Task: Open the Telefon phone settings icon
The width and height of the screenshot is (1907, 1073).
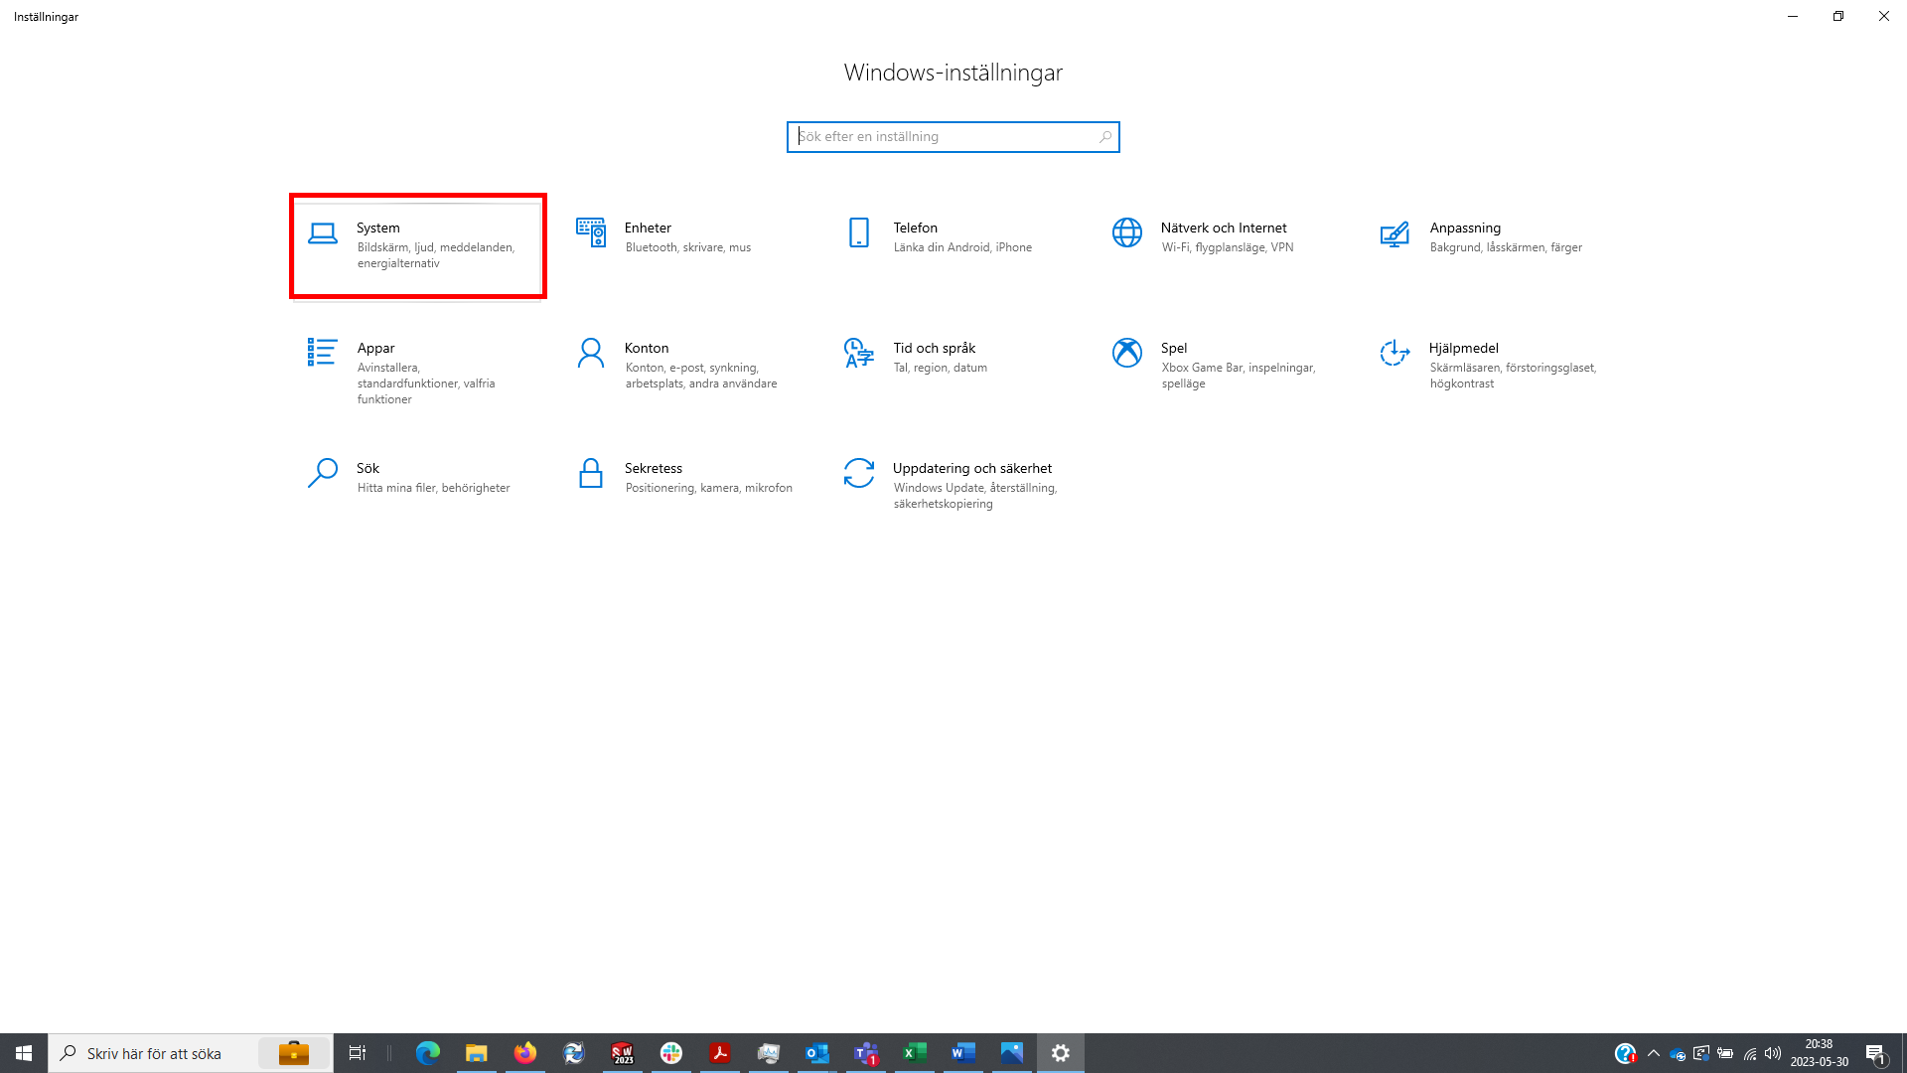Action: (x=859, y=233)
